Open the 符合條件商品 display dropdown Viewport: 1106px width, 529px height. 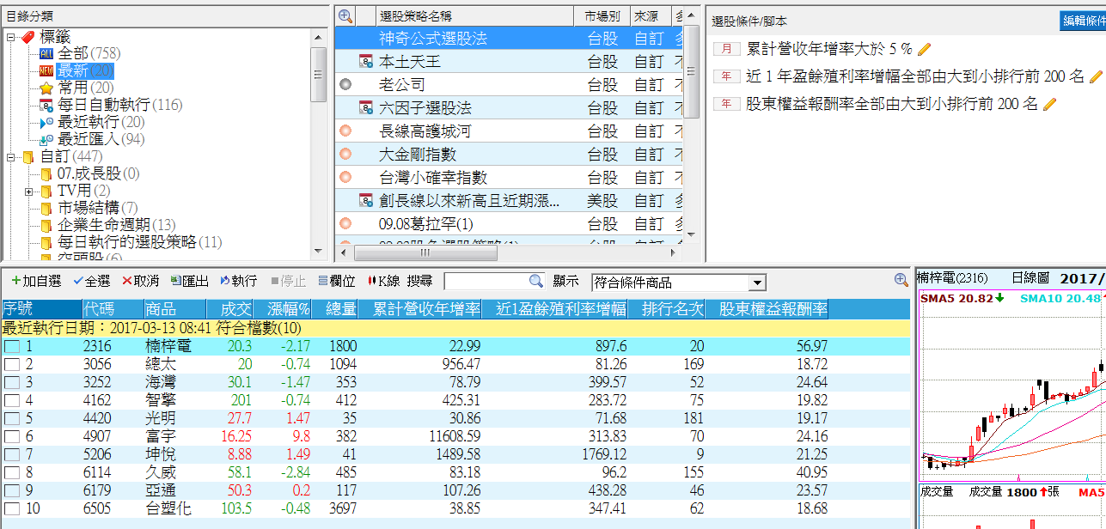click(x=756, y=283)
